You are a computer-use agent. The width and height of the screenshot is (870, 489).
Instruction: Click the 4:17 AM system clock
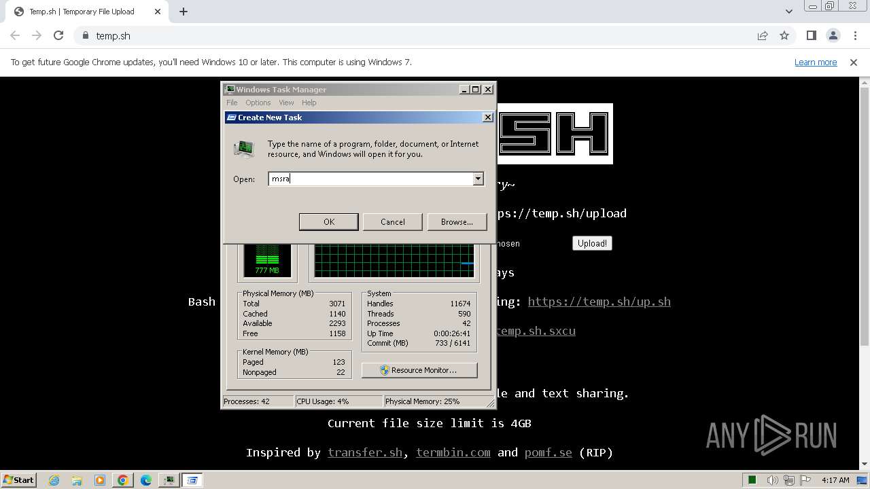(x=835, y=480)
